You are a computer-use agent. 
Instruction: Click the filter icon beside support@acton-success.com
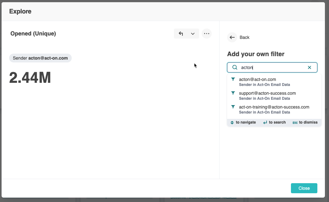(233, 93)
